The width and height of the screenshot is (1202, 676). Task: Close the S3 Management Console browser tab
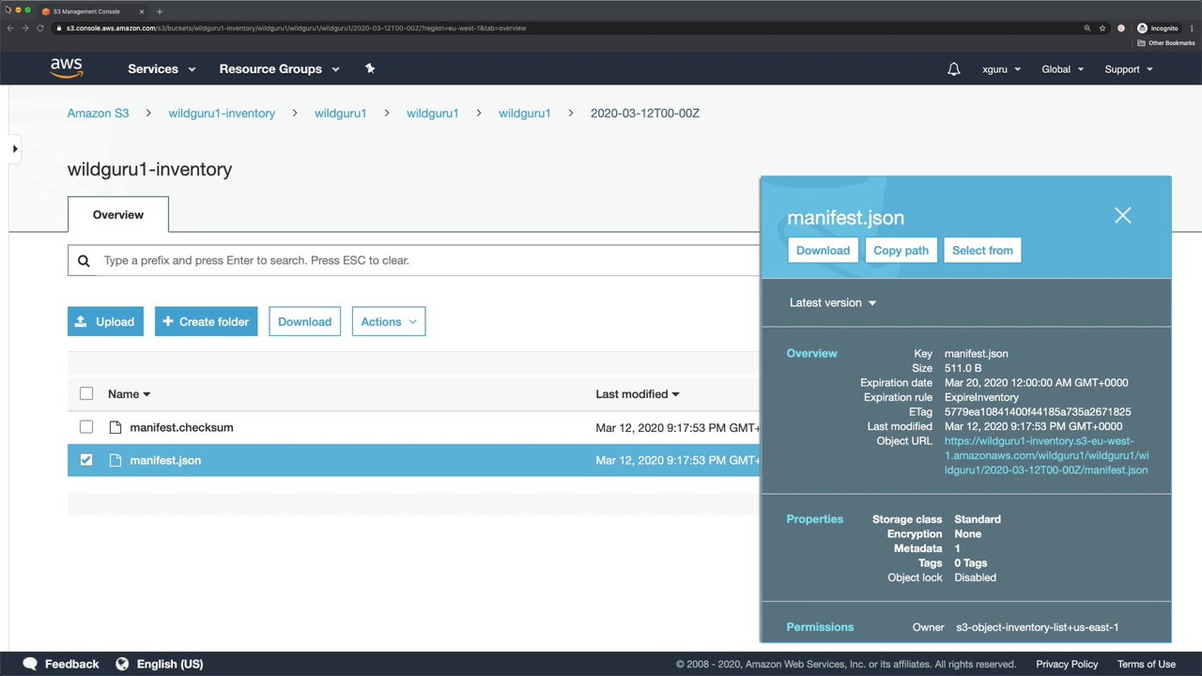(x=142, y=11)
